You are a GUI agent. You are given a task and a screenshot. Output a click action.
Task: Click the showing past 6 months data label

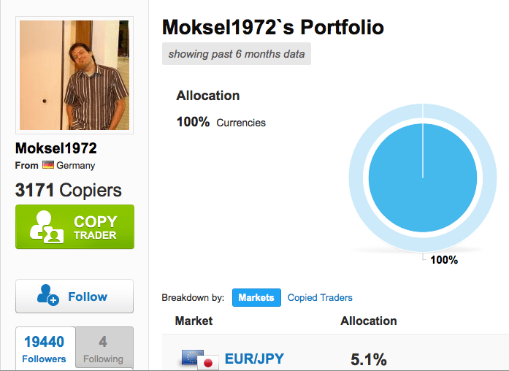click(x=236, y=54)
